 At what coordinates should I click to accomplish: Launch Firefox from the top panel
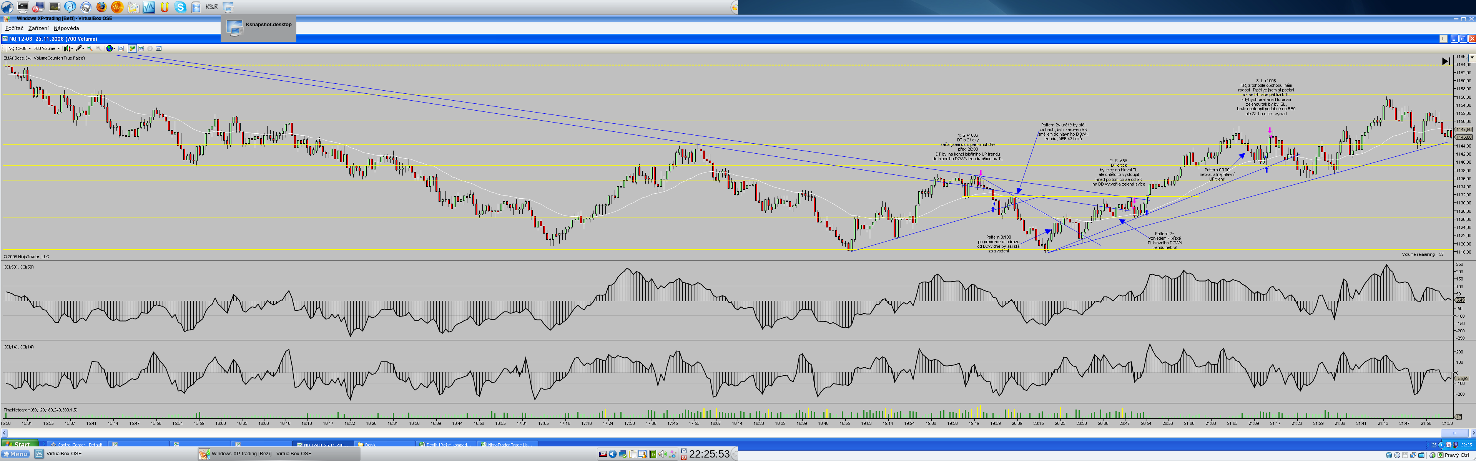click(x=101, y=7)
